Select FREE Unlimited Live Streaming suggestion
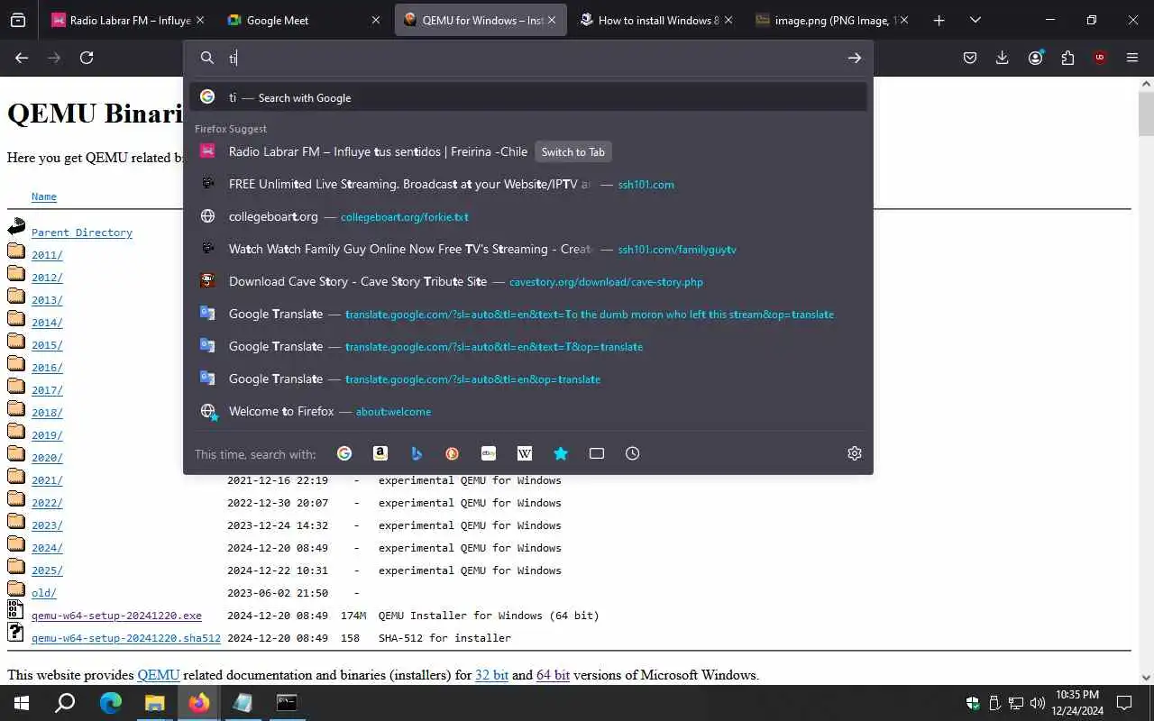Viewport: 1154px width, 721px height. (528, 184)
